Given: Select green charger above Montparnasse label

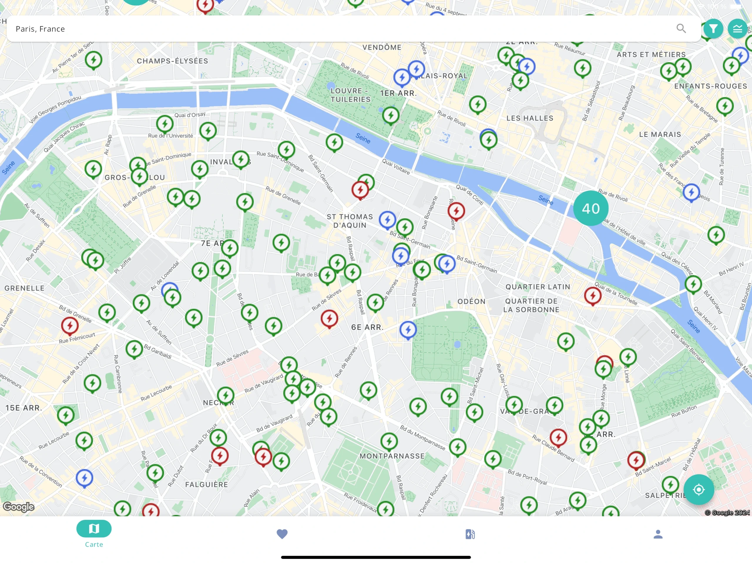Looking at the screenshot, I should pos(389,442).
